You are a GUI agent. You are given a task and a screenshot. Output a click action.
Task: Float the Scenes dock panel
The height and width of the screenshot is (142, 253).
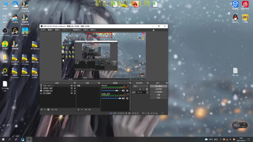tap(99, 83)
